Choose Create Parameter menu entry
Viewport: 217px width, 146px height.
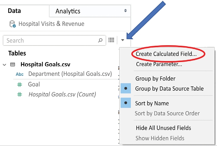159,64
